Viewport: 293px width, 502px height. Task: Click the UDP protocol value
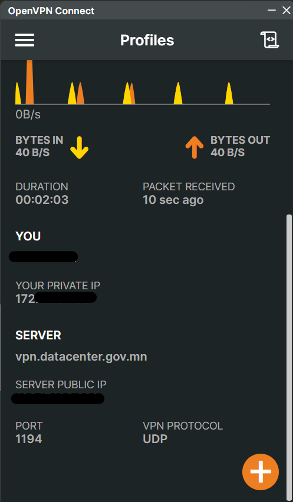155,439
